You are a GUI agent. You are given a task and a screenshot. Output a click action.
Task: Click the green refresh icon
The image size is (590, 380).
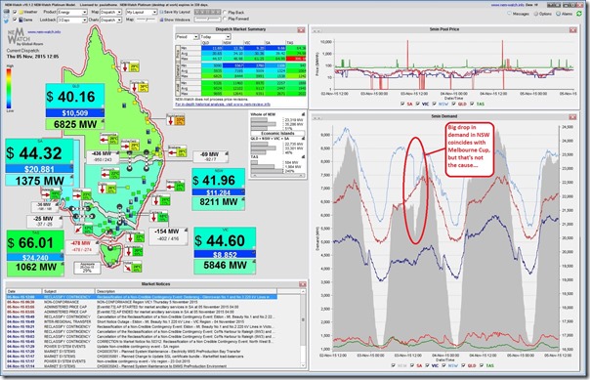[579, 14]
